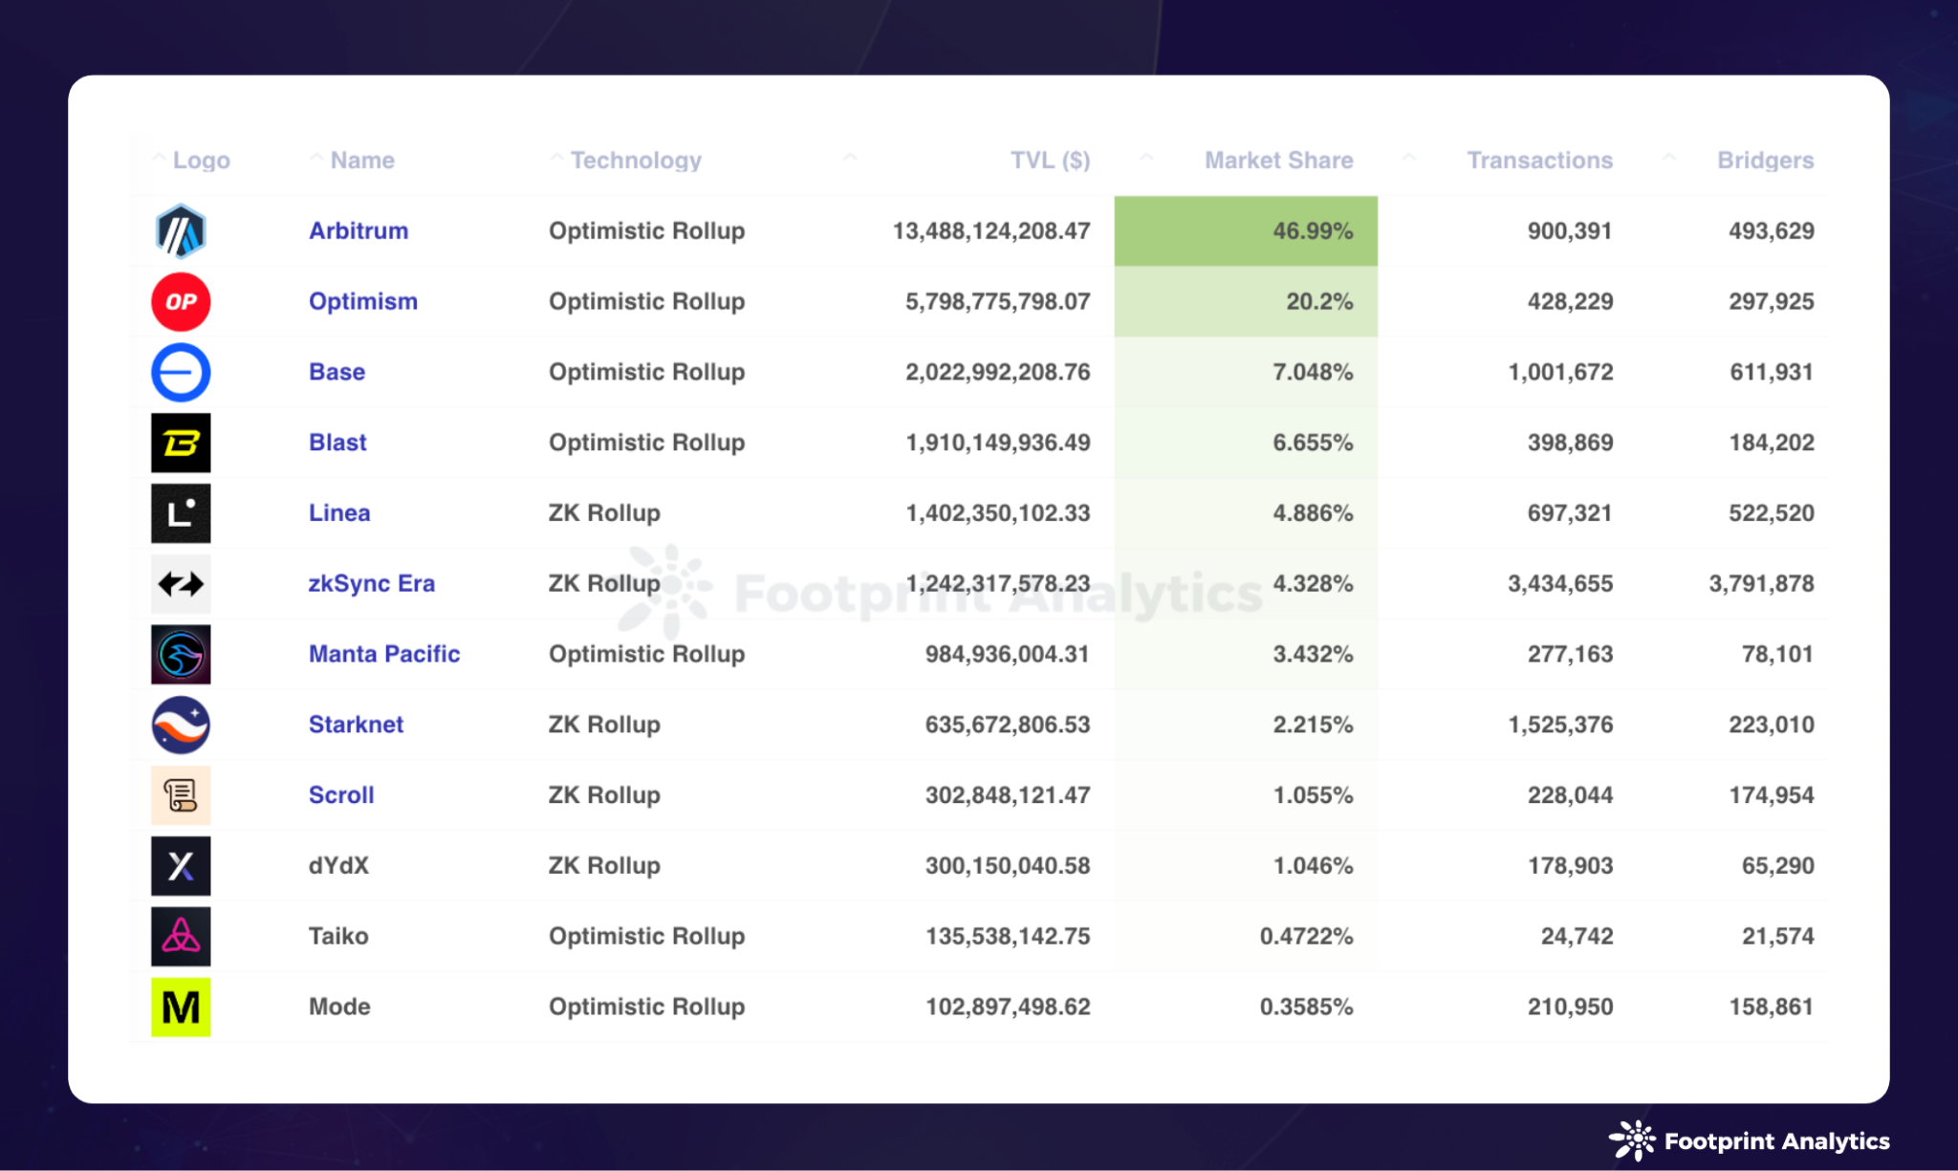Sort table by TVL ($) column
This screenshot has width=1958, height=1171.
[x=1050, y=161]
